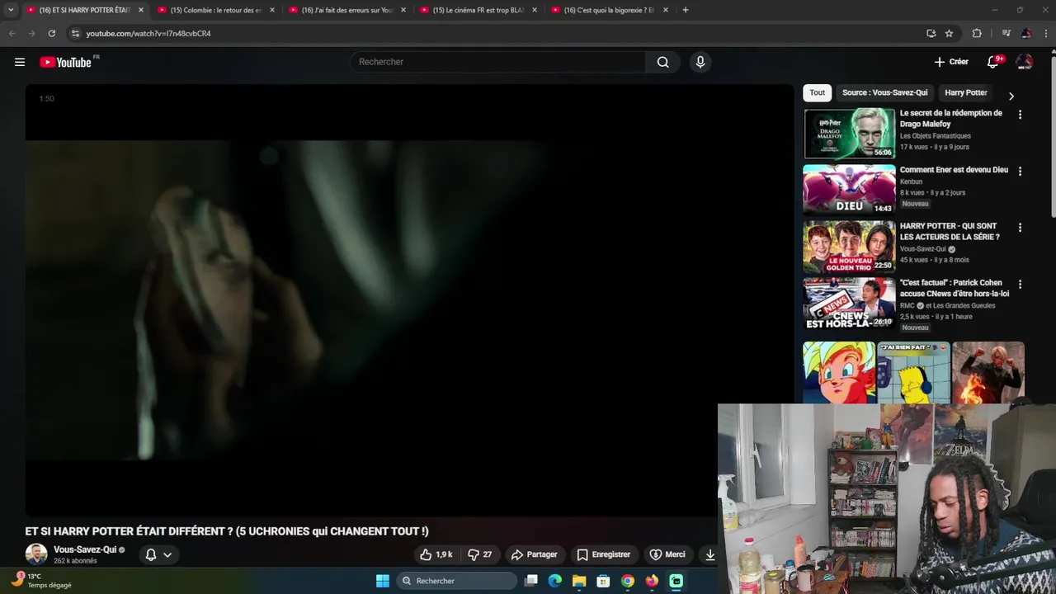
Task: Open the Vous-Savez-Qui channel name
Action: click(85, 549)
